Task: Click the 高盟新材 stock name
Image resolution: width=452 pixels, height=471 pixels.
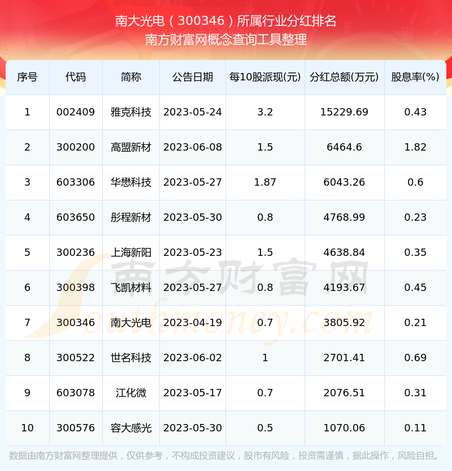Action: (x=131, y=147)
